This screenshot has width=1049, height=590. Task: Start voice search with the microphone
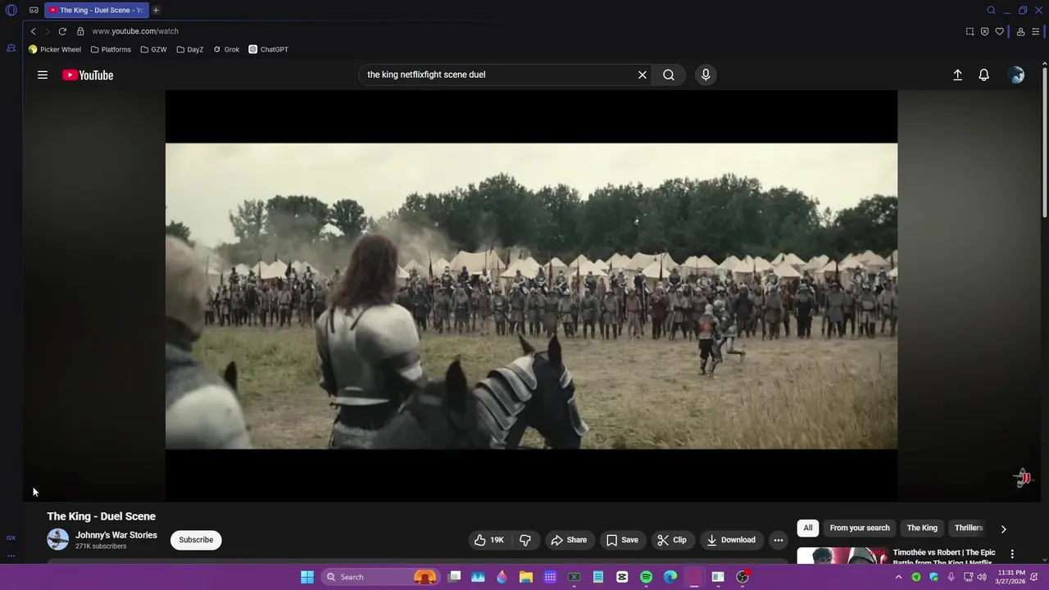click(x=706, y=75)
